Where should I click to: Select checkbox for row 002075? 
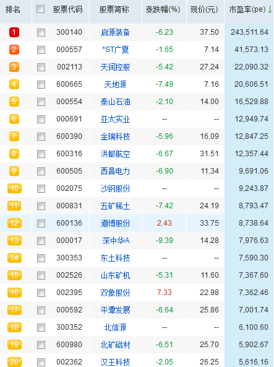coord(41,188)
